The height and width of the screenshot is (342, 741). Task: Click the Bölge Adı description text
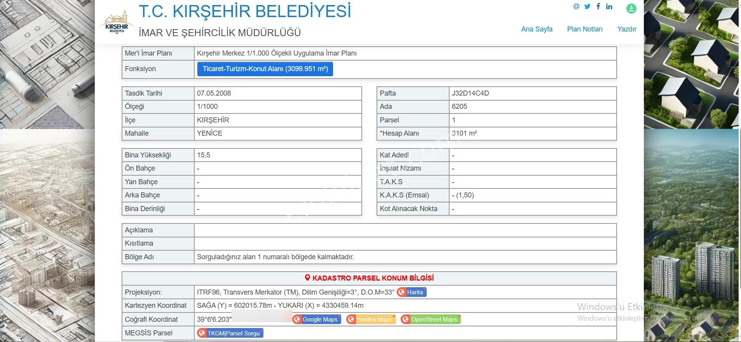(x=275, y=257)
